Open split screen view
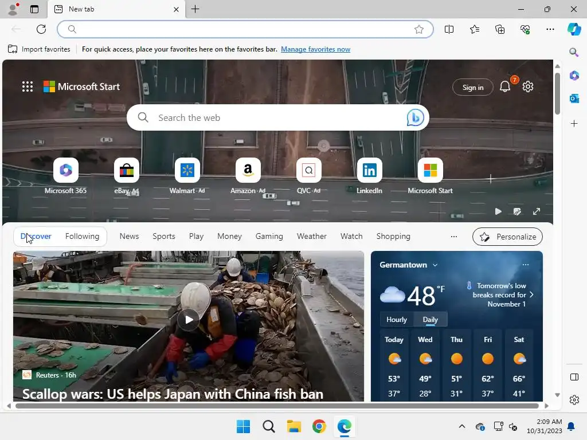Screen dimensions: 587x440 point(449,29)
